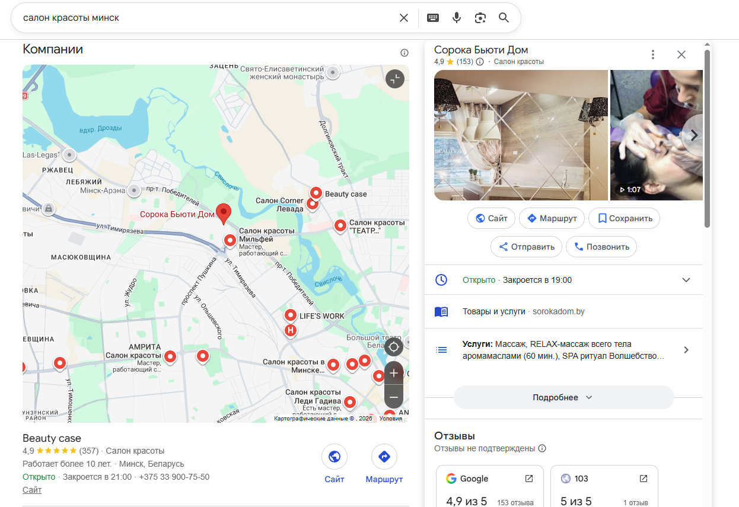Open the Beauty case listing title

[52, 438]
